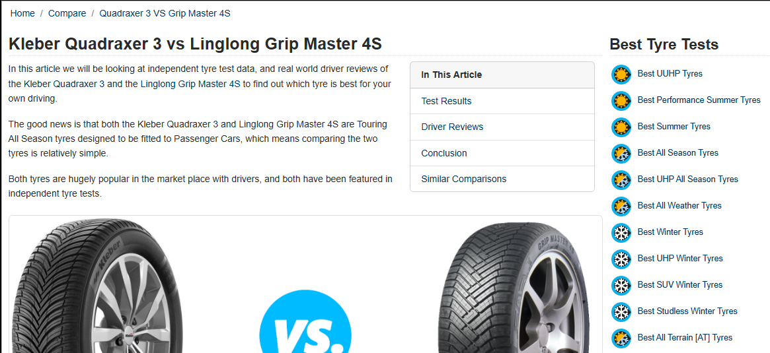
Task: Open the Compare breadcrumb link
Action: tap(67, 13)
